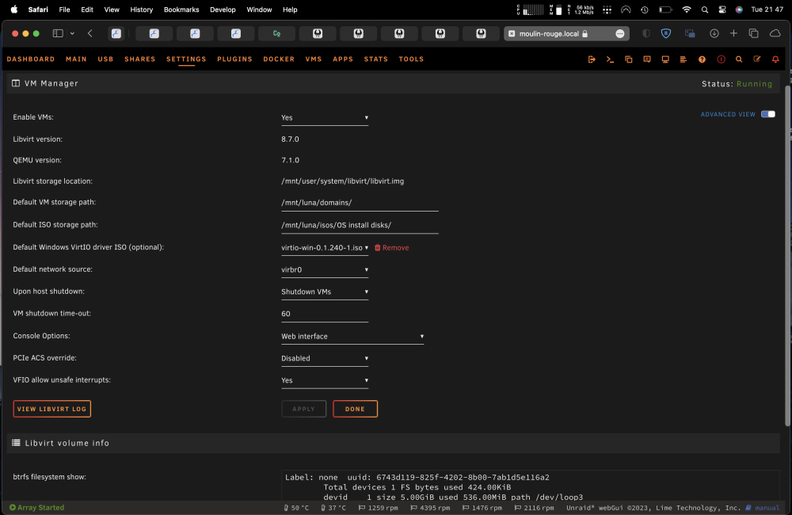This screenshot has height=515, width=792.
Task: Expand the Safari sidebar chevron menu
Action: (x=72, y=33)
